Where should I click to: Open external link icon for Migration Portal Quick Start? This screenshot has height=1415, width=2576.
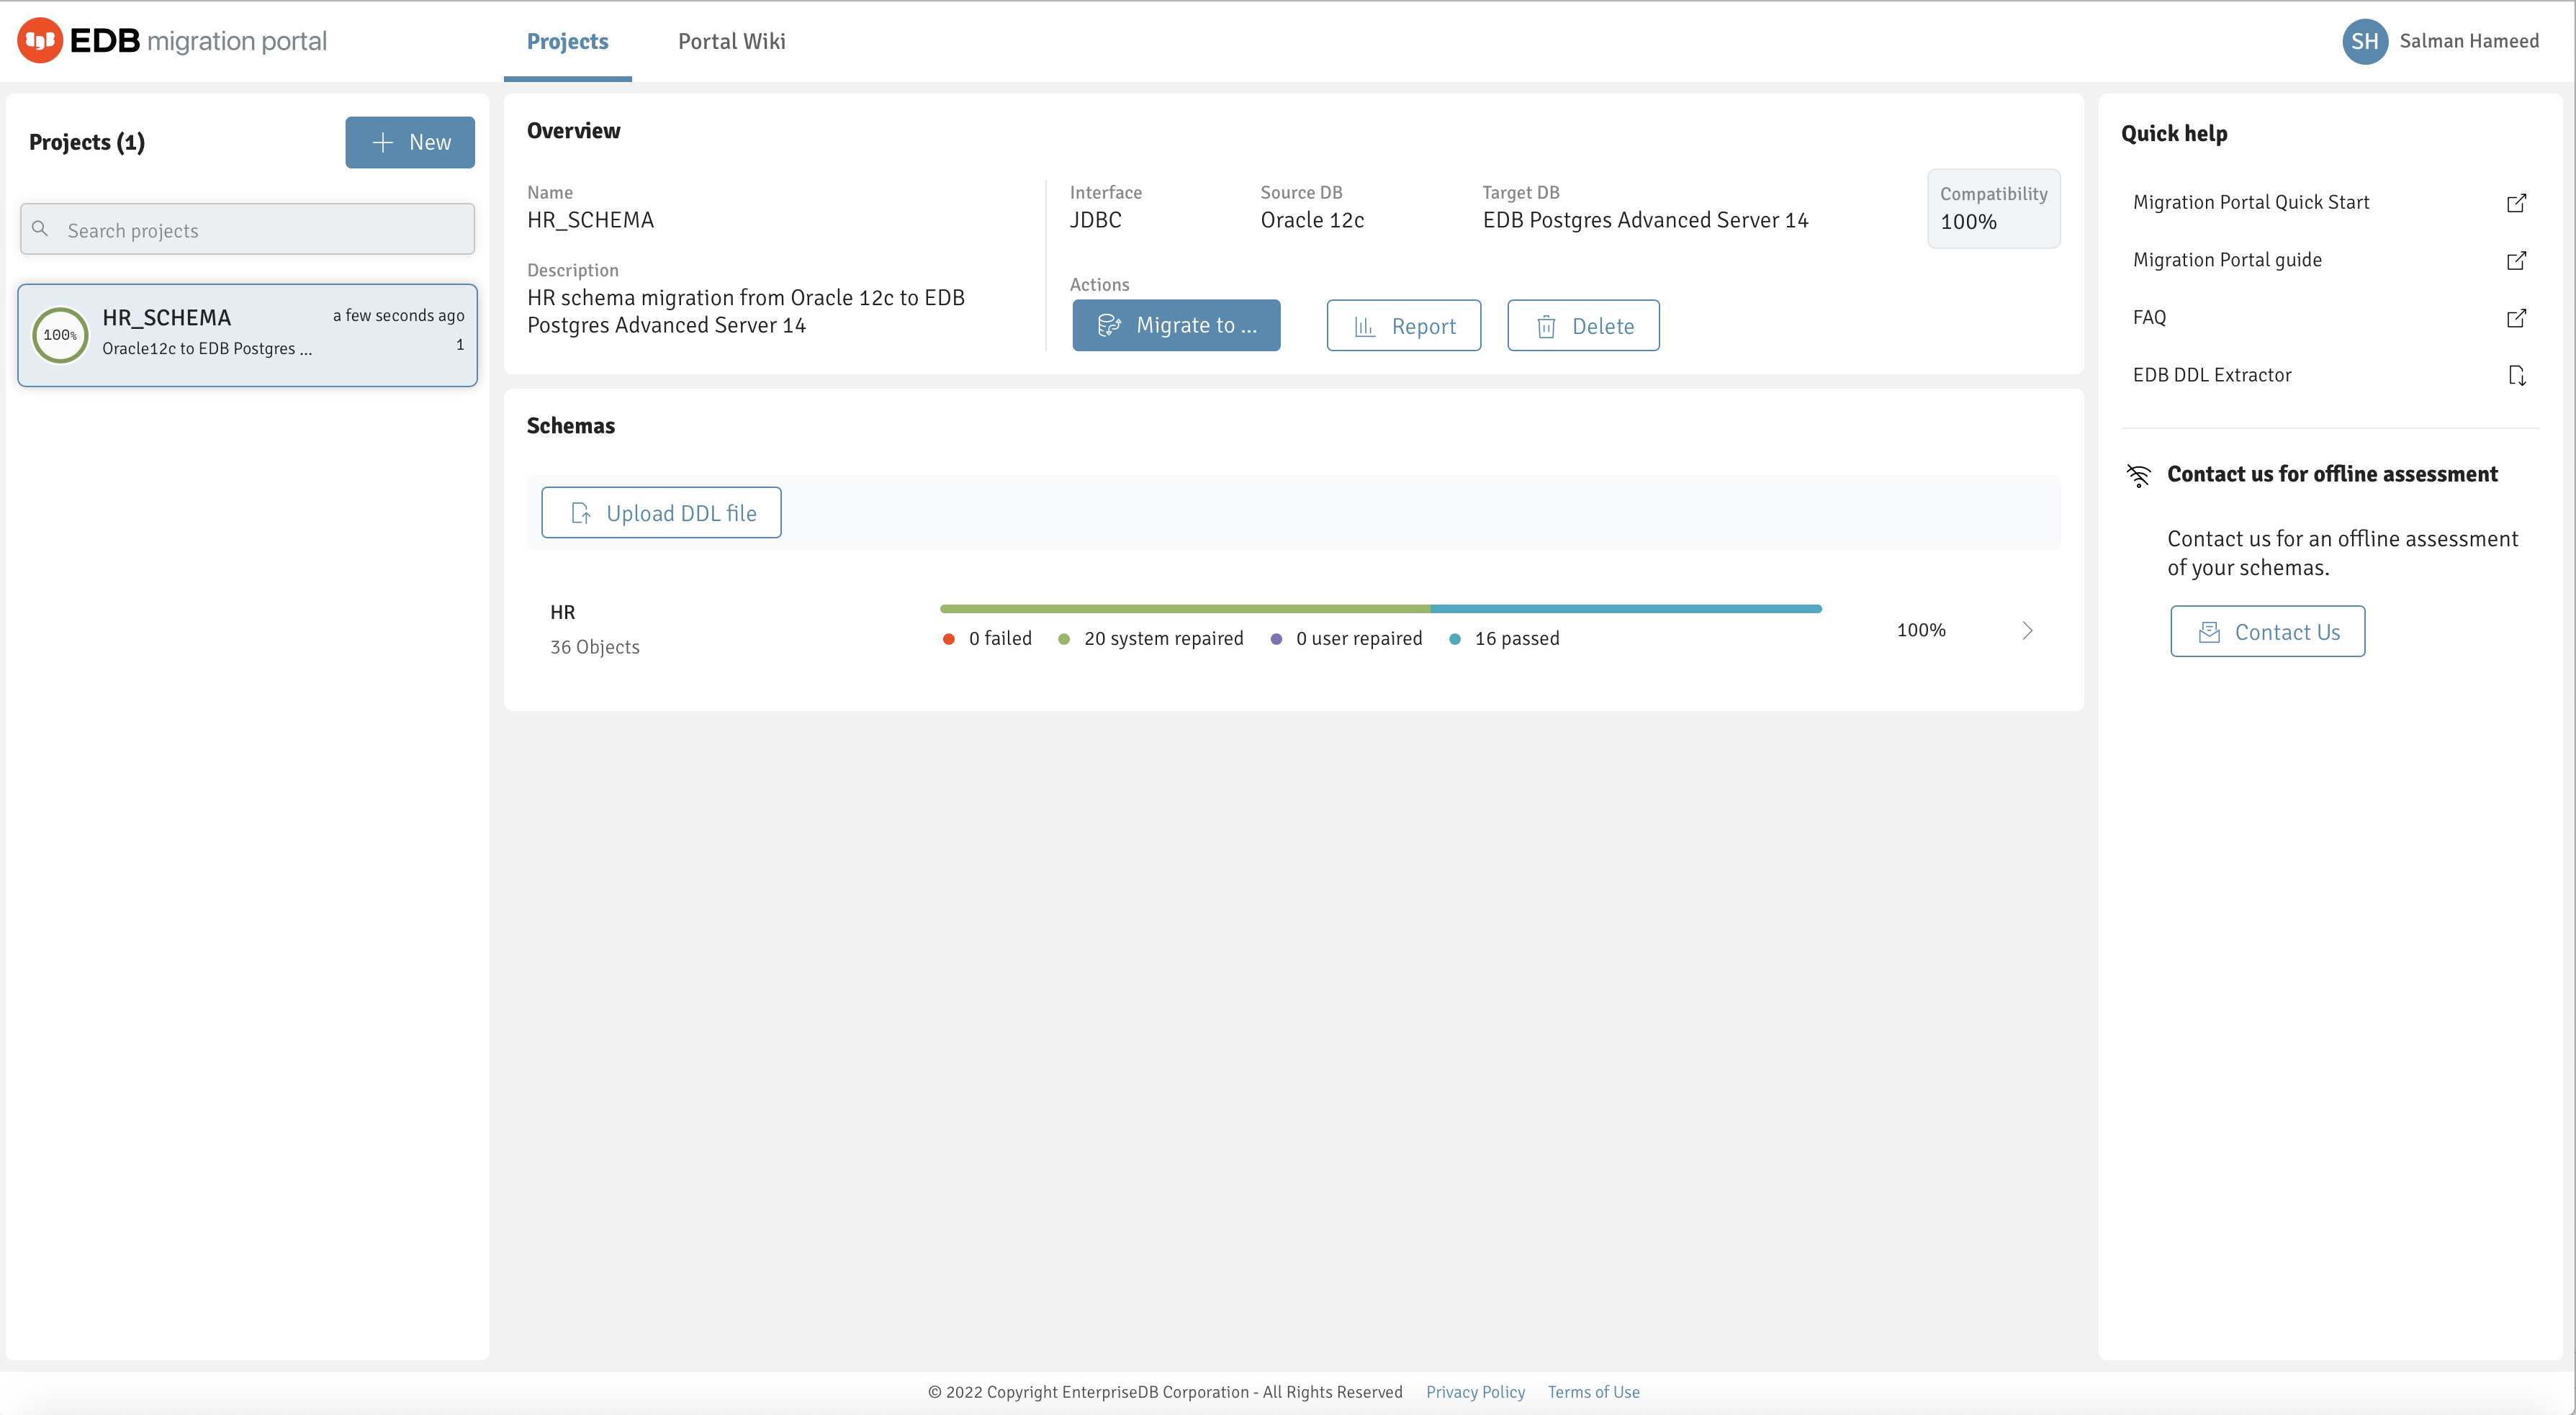point(2516,203)
